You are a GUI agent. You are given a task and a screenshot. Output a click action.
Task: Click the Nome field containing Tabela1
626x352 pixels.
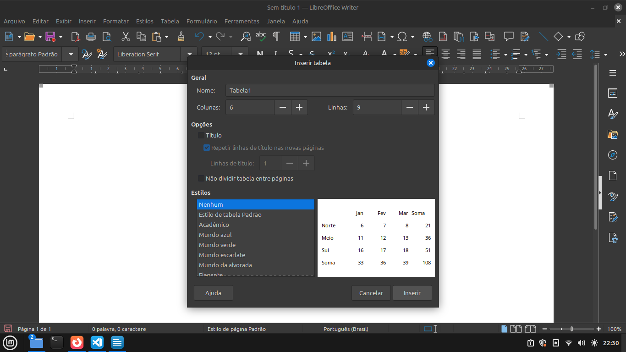tap(330, 90)
